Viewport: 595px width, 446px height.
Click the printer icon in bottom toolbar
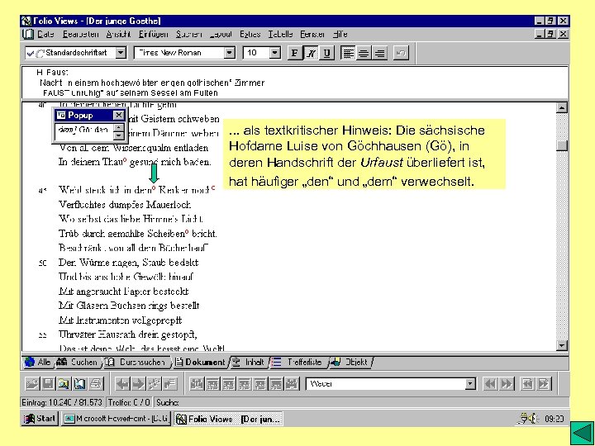(x=96, y=384)
